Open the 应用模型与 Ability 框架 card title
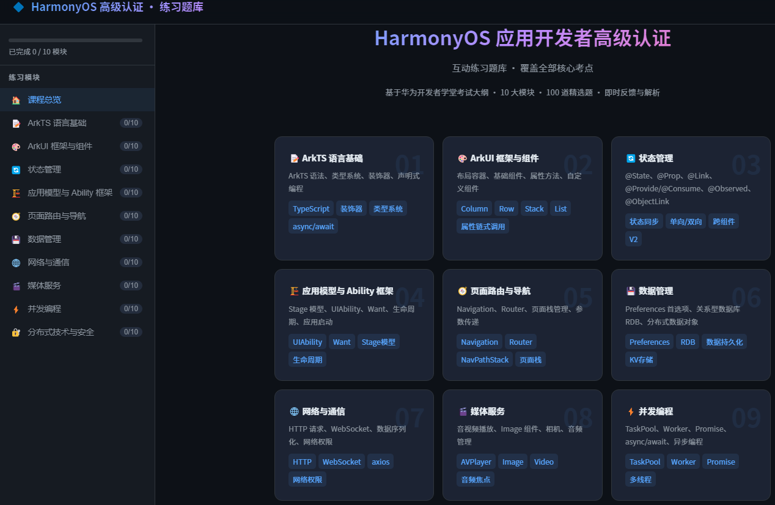The image size is (775, 505). point(348,291)
